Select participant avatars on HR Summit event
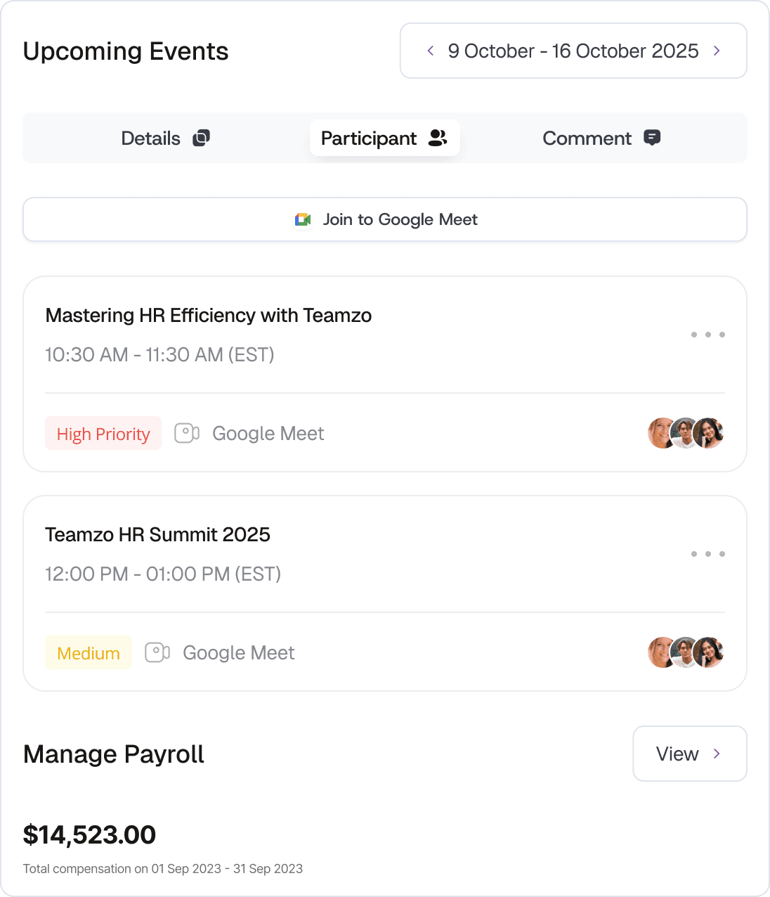The width and height of the screenshot is (770, 897). 686,652
